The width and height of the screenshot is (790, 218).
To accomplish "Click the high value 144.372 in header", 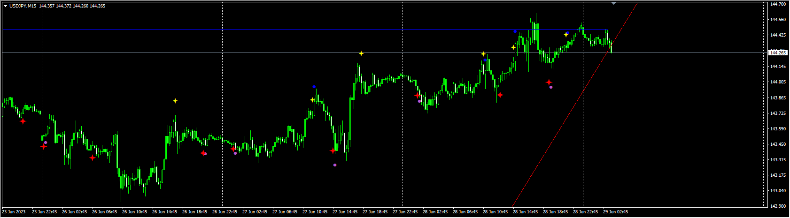I will 64,6.
